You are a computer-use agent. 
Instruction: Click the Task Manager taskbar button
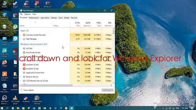[71, 108]
